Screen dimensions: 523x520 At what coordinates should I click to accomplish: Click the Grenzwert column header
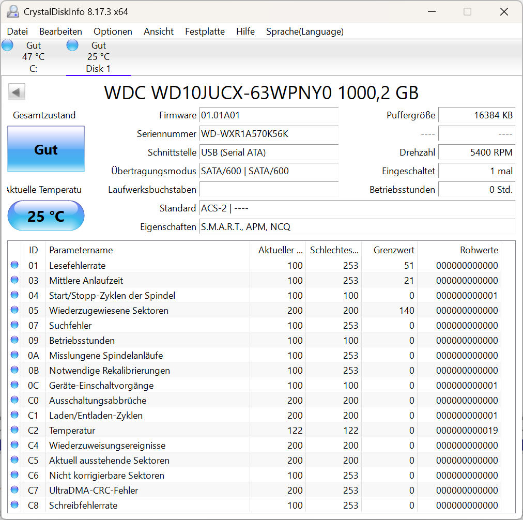[x=389, y=250]
